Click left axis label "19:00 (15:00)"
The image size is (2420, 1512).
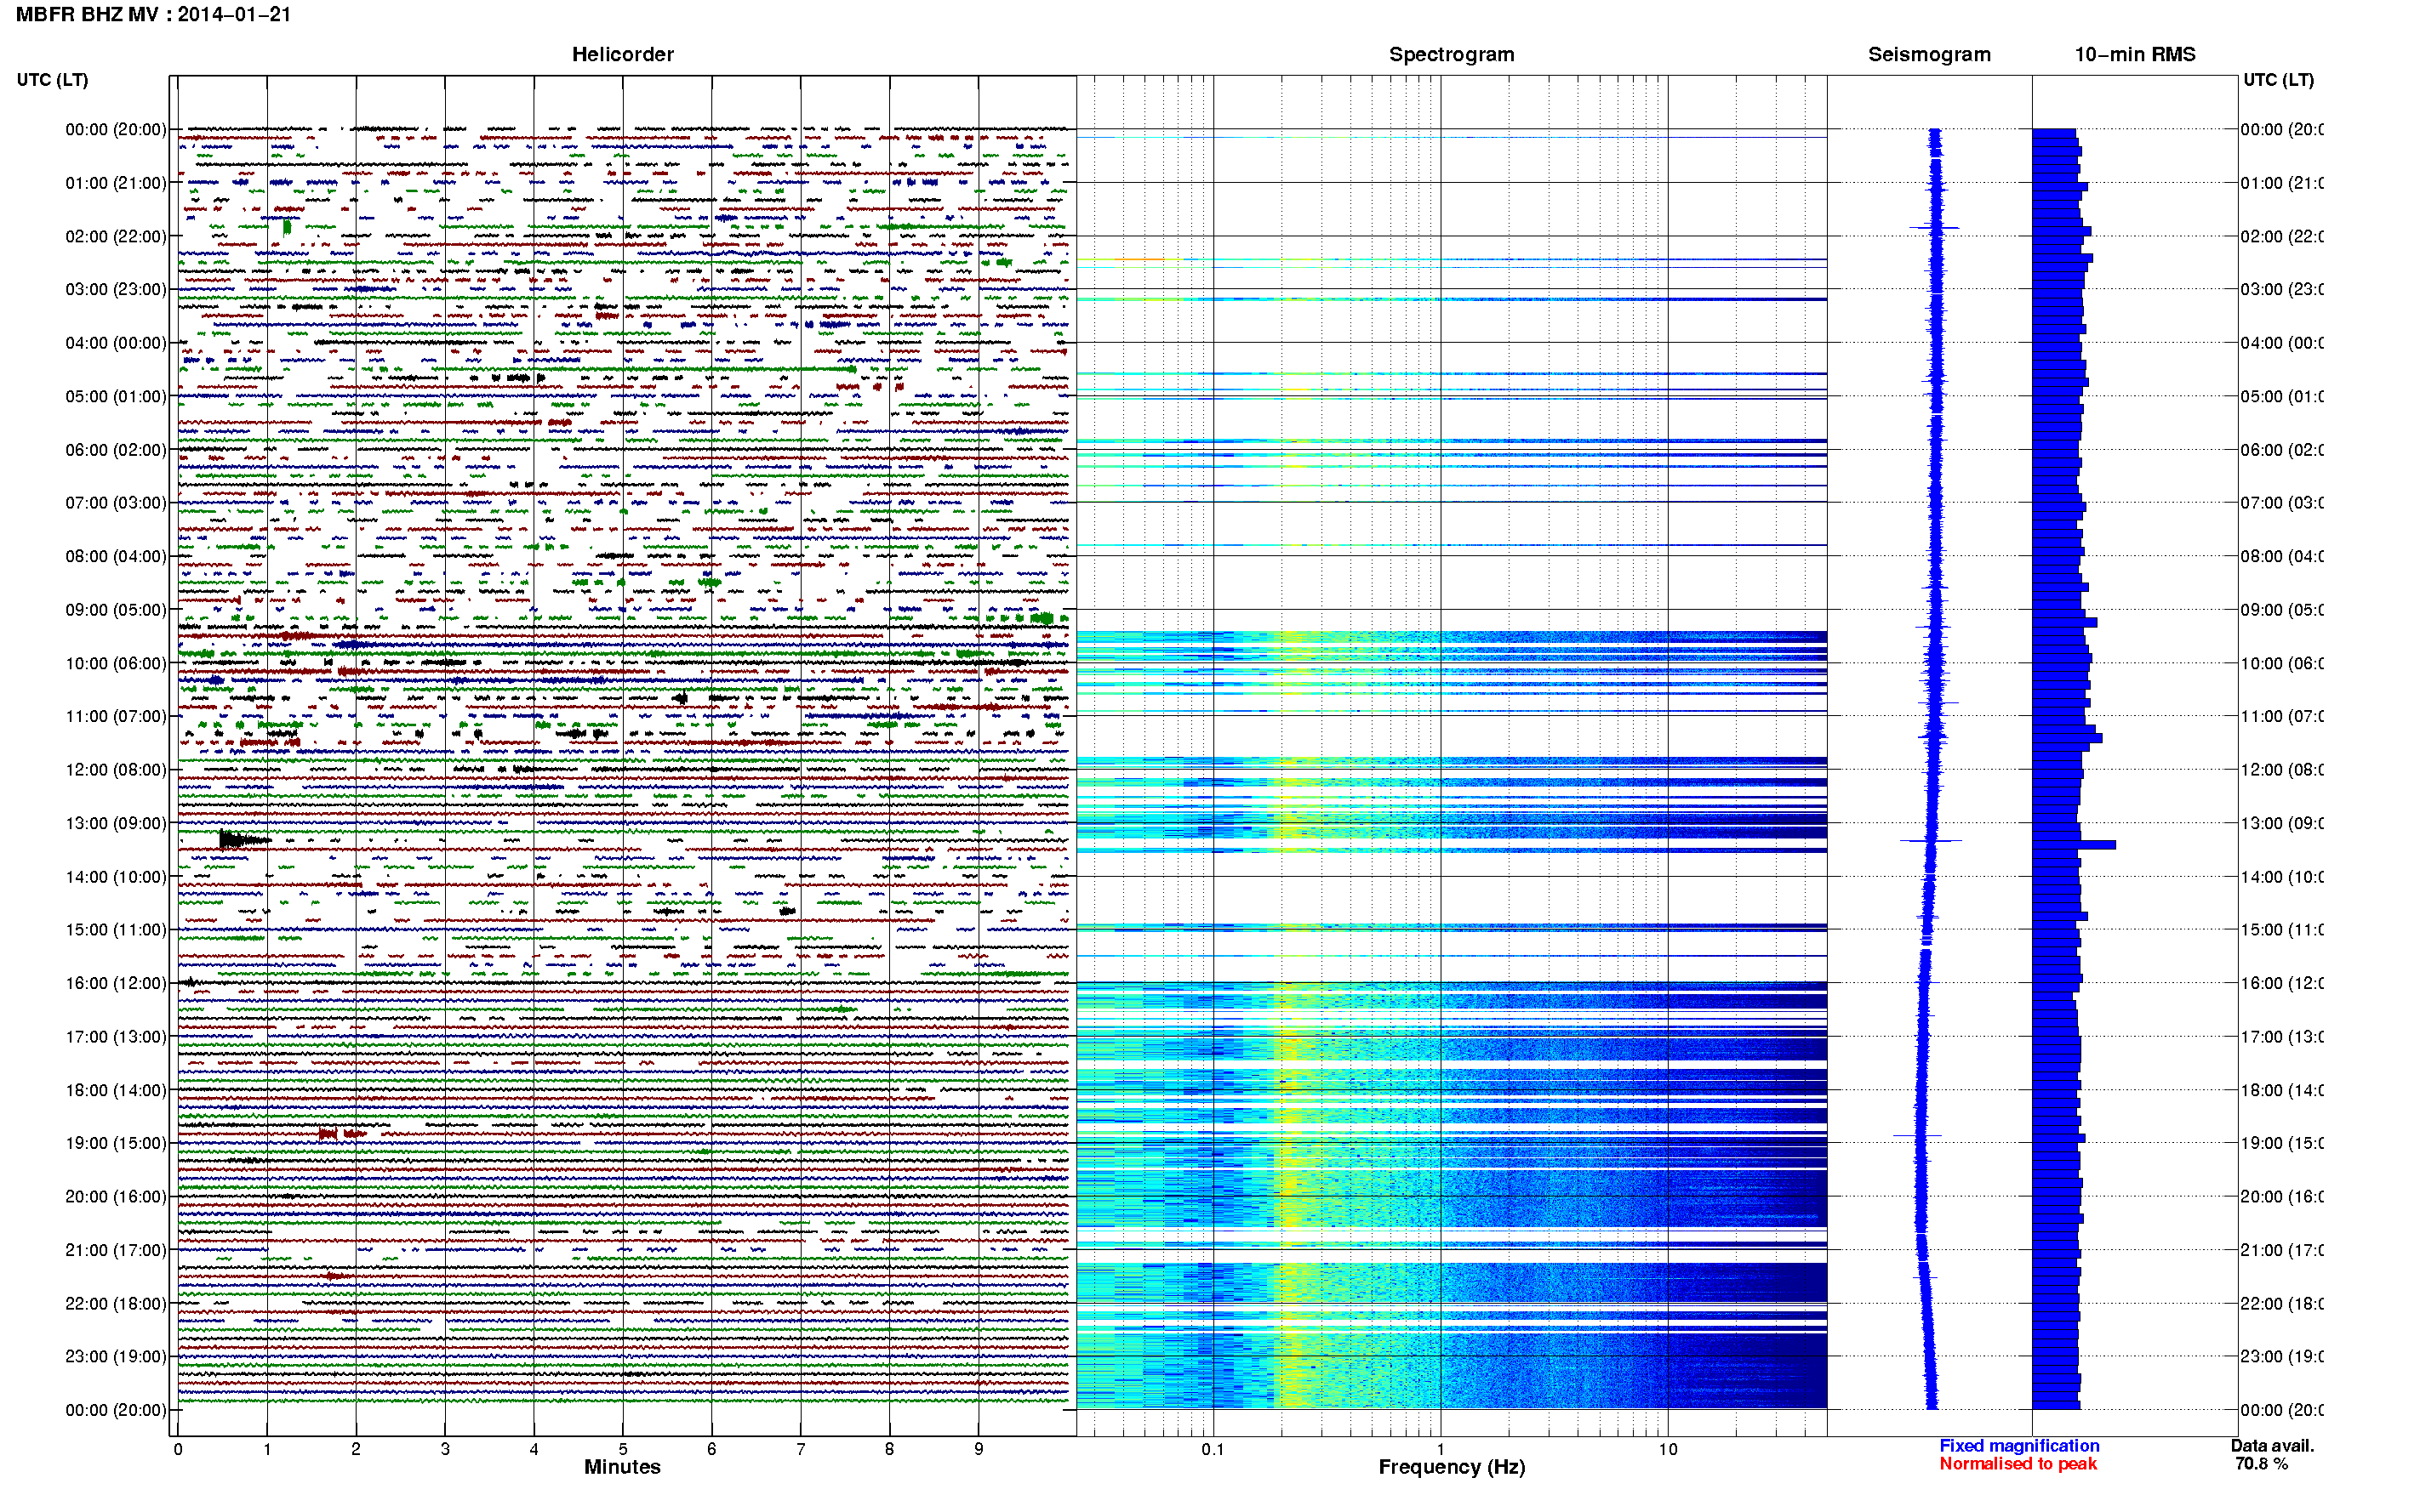pyautogui.click(x=116, y=1143)
